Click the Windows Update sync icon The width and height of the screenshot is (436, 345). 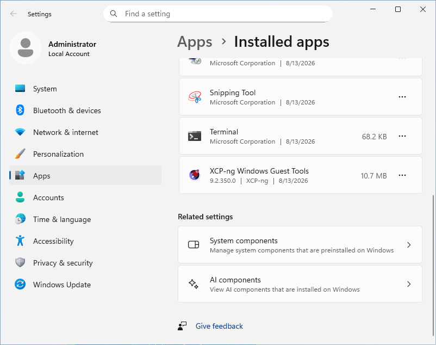[20, 285]
